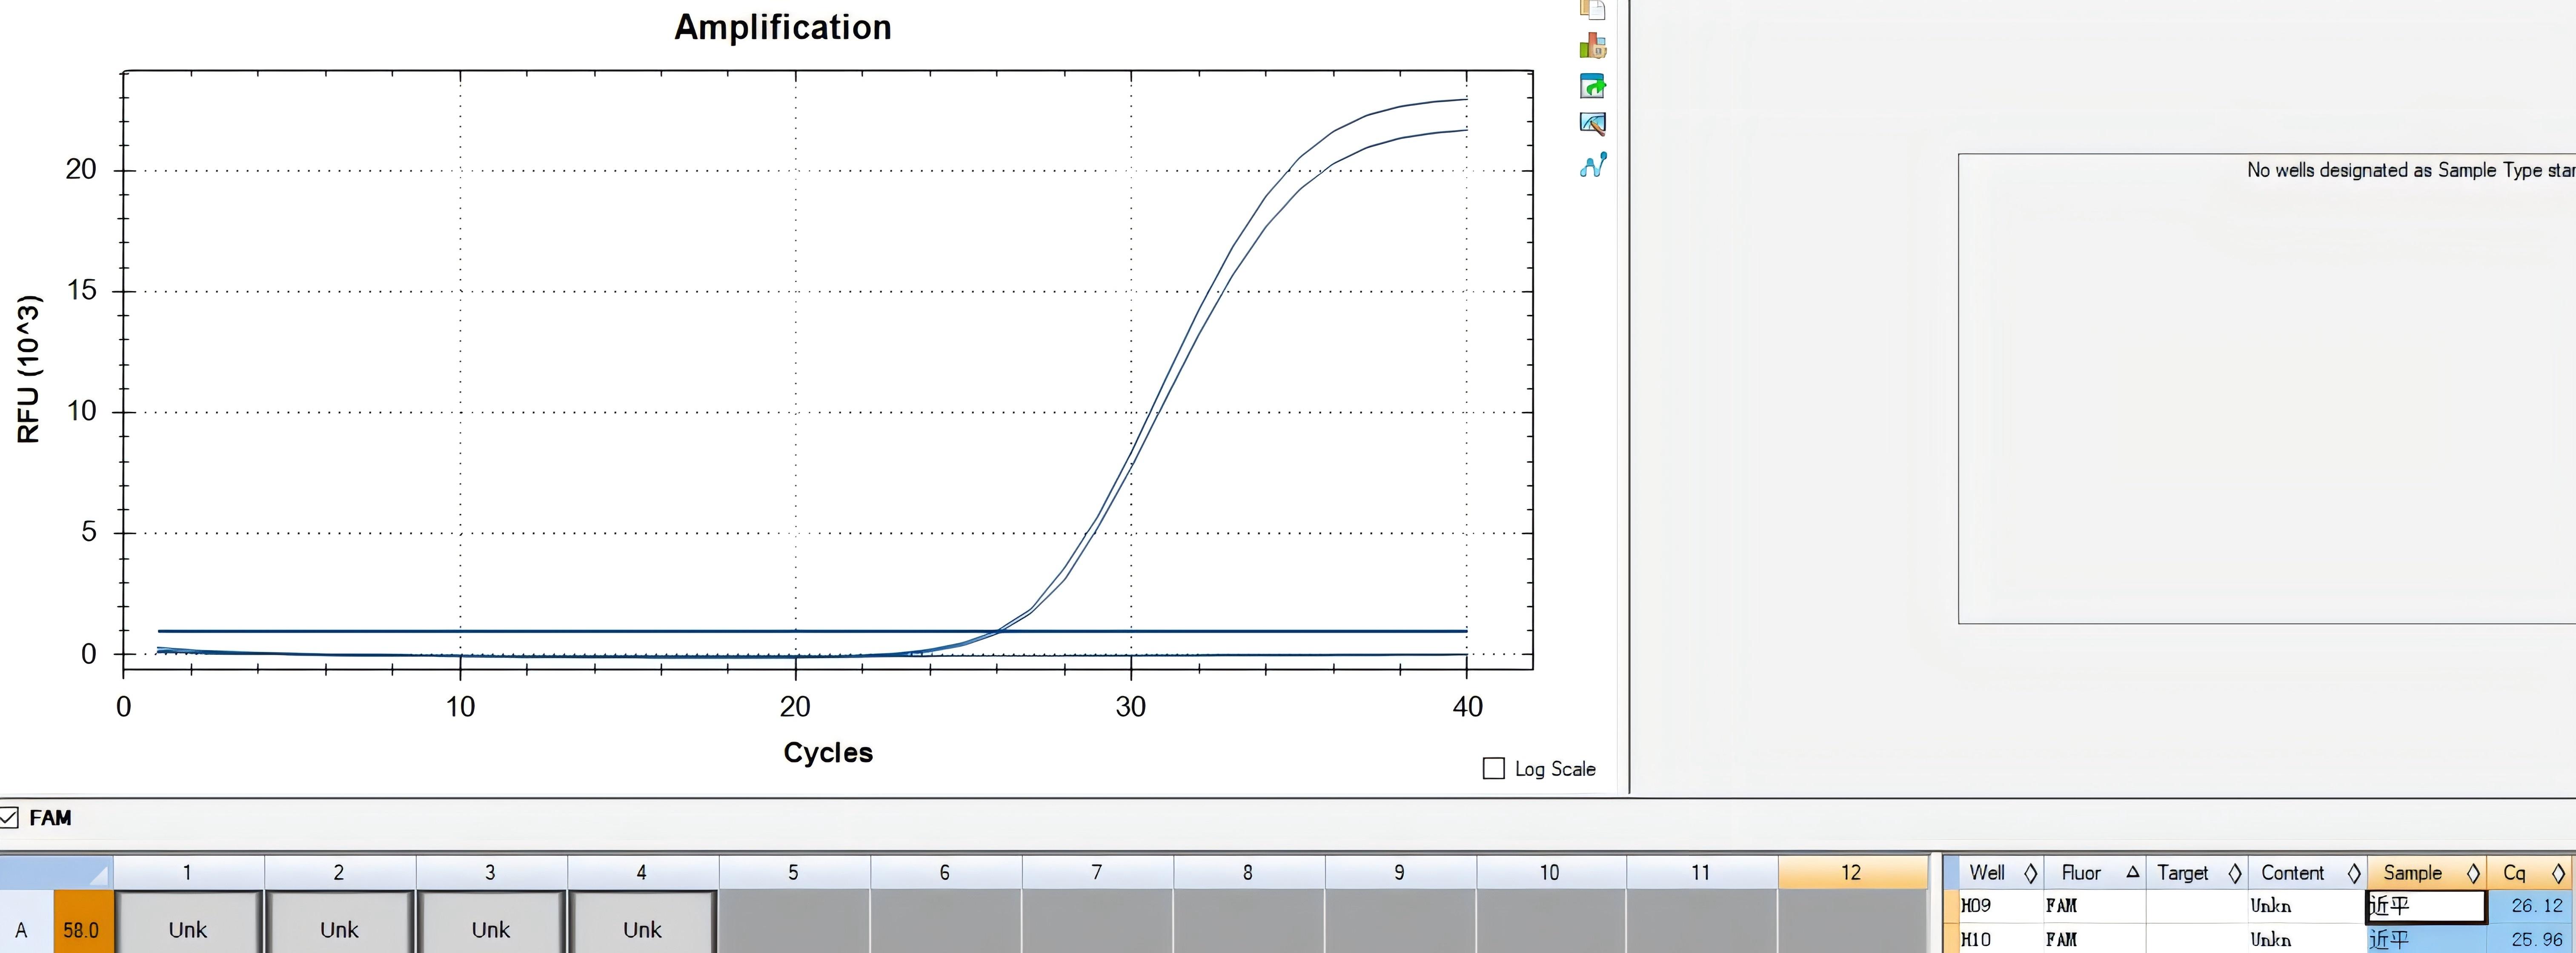
Task: Click Cq value 26.12
Action: (x=2530, y=906)
